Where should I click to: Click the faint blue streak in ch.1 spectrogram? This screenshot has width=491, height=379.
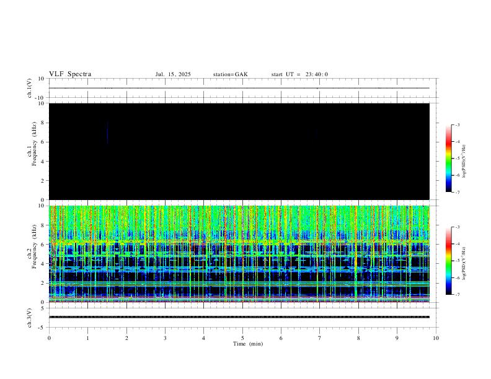point(107,133)
